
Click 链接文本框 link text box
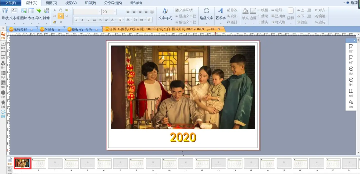click(186, 16)
